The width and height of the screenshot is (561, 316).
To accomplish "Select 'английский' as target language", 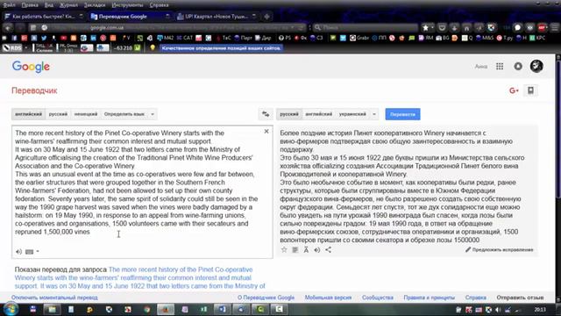I will pos(319,114).
